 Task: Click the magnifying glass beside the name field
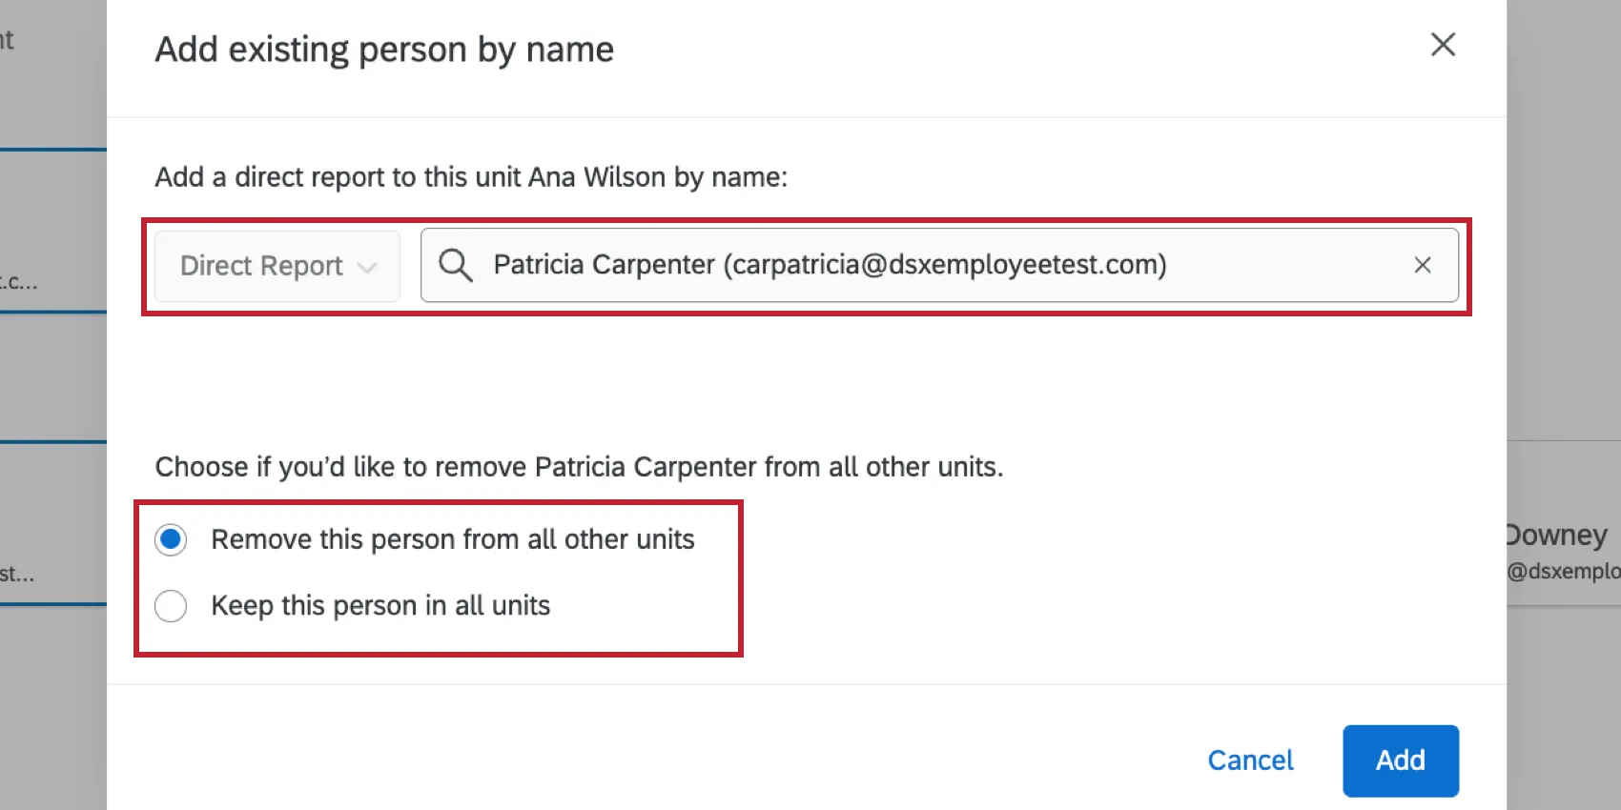pyautogui.click(x=455, y=265)
